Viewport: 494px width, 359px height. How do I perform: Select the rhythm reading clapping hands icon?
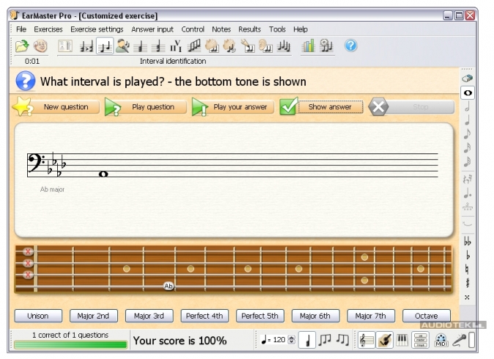point(212,46)
